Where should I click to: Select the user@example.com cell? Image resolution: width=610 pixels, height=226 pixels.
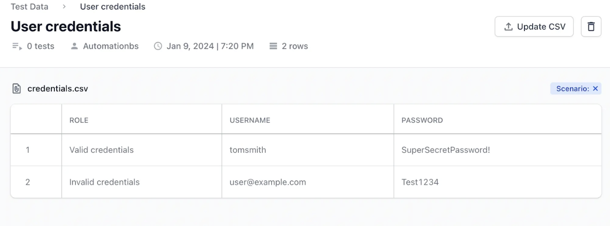(x=268, y=182)
